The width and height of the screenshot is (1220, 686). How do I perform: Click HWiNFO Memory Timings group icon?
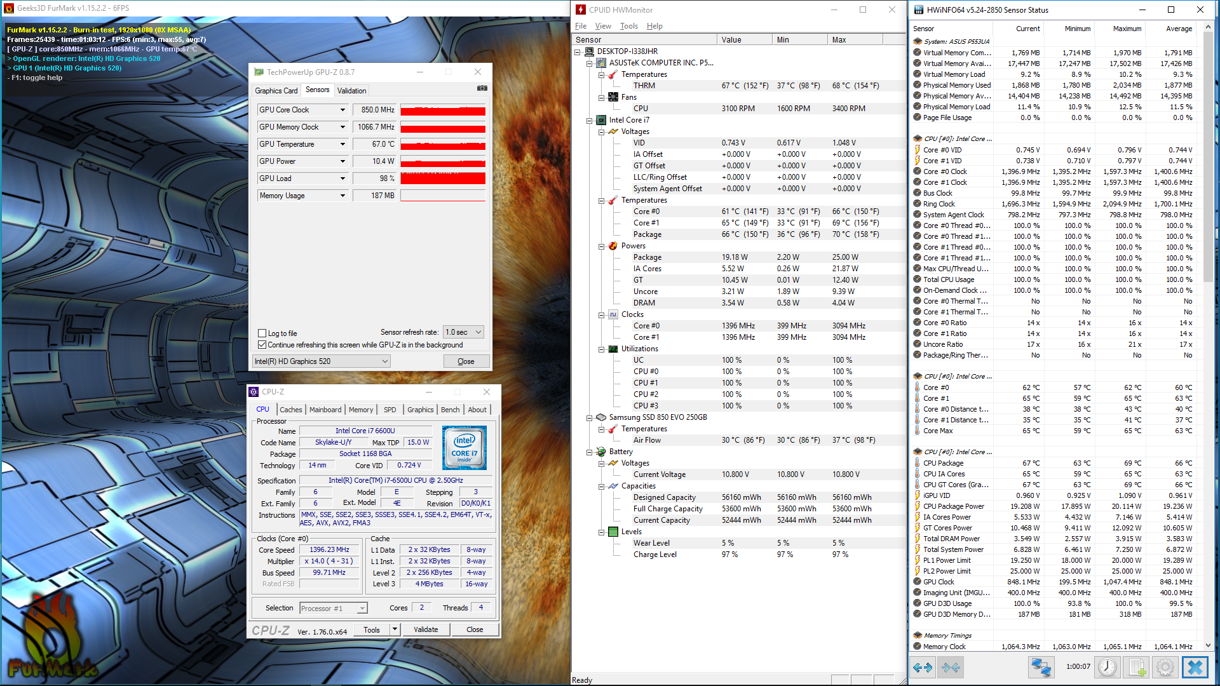point(918,635)
